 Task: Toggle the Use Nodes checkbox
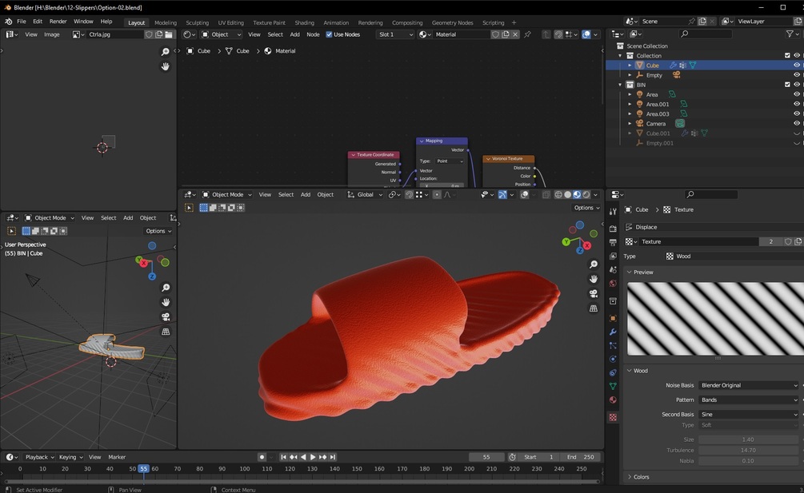[x=330, y=34]
